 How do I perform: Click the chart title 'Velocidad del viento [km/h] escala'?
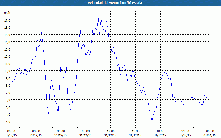(x=115, y=3)
